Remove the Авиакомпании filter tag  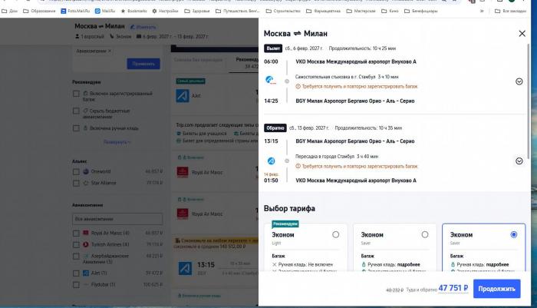[x=110, y=51]
